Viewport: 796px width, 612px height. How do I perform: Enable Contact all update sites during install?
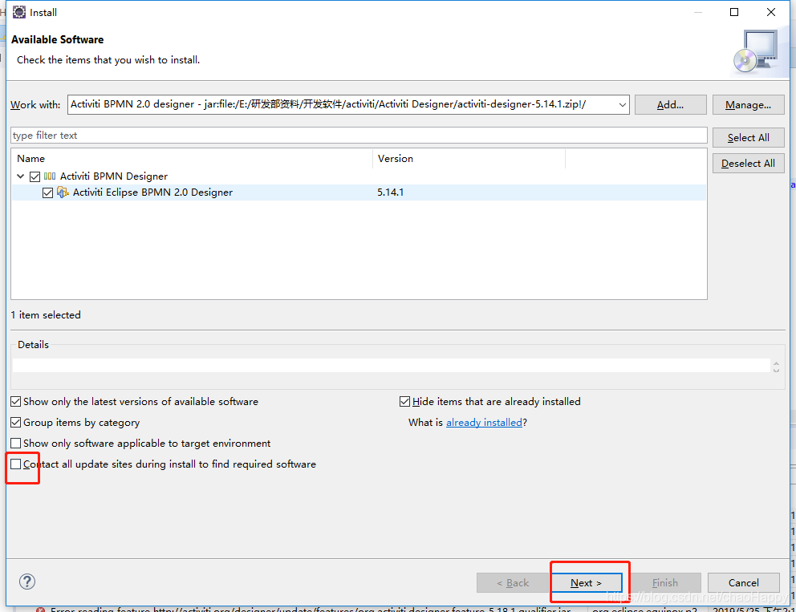point(16,464)
